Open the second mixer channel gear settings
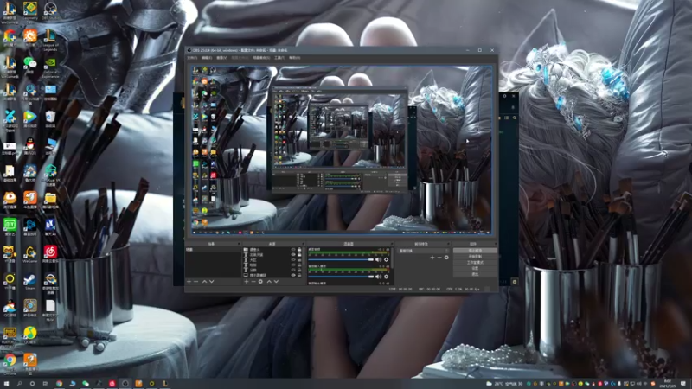Image resolution: width=692 pixels, height=389 pixels. (x=386, y=277)
